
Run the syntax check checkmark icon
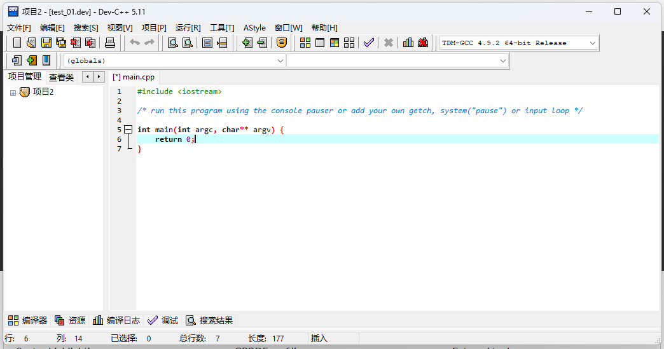tap(369, 43)
